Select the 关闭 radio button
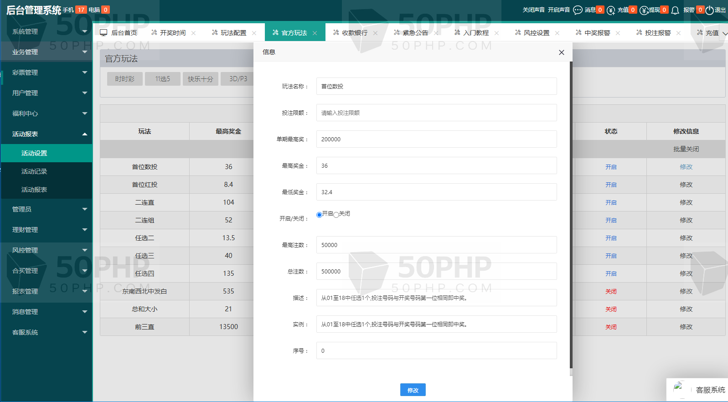This screenshot has height=402, width=728. 336,215
